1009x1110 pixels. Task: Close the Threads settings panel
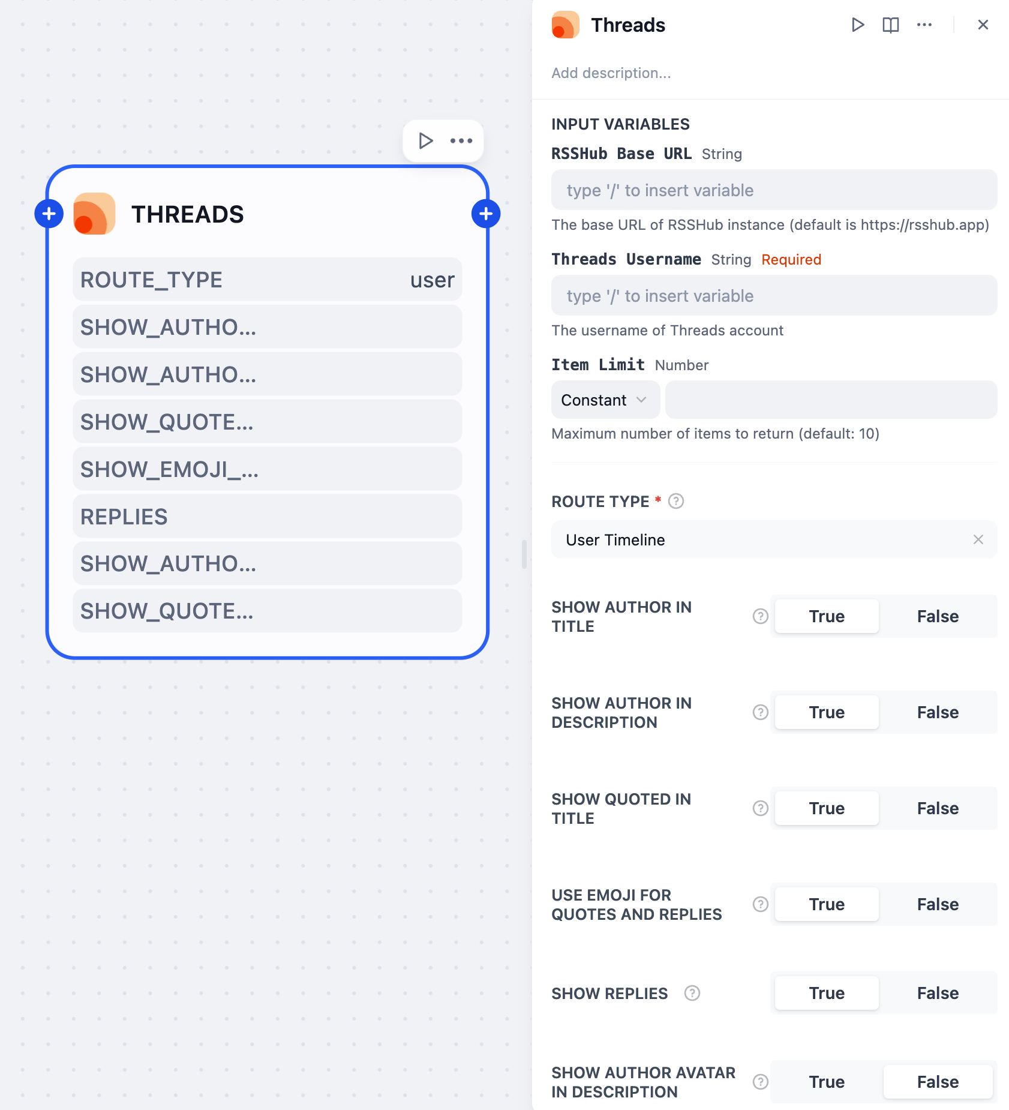(x=983, y=25)
